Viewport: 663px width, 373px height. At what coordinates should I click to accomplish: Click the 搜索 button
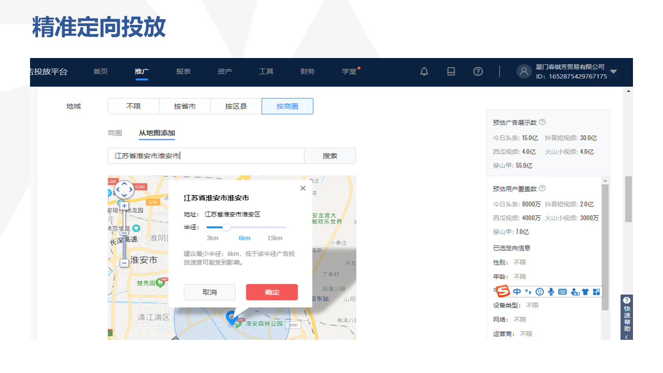click(x=329, y=155)
